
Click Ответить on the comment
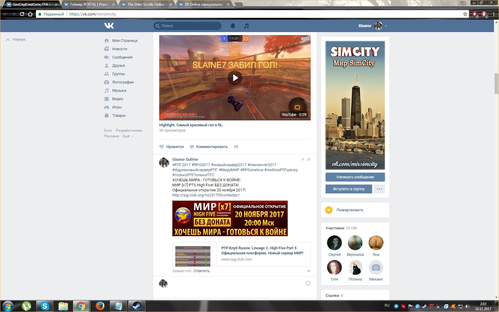point(201,271)
